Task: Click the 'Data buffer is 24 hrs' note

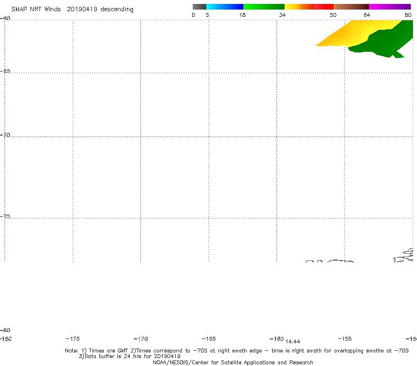Action: (130, 356)
